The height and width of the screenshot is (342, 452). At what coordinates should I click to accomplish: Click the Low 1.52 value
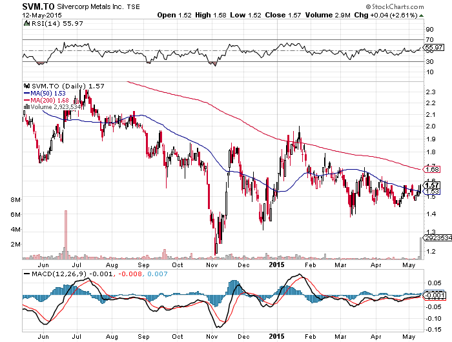[x=245, y=15]
